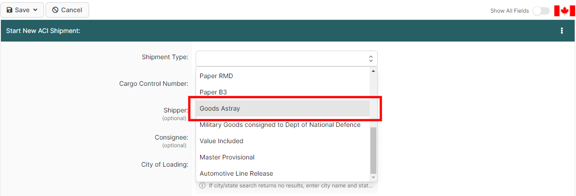576x196 pixels.
Task: Pick Value Included shipment type
Action: (221, 141)
